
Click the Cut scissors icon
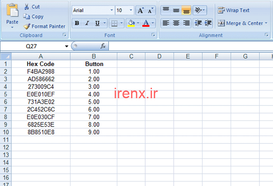click(x=27, y=7)
